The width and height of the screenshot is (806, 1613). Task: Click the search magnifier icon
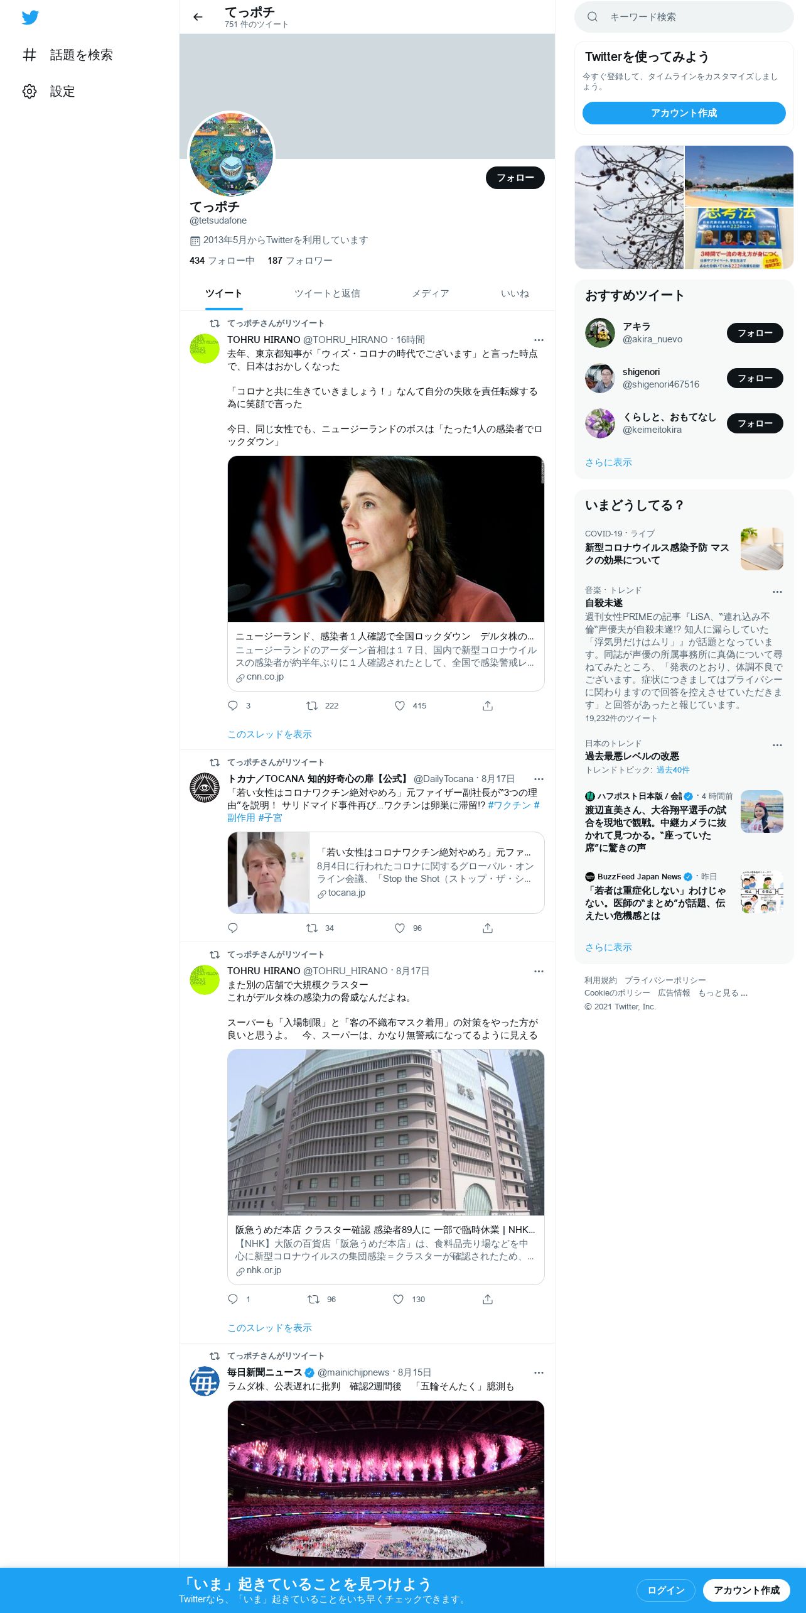(592, 17)
